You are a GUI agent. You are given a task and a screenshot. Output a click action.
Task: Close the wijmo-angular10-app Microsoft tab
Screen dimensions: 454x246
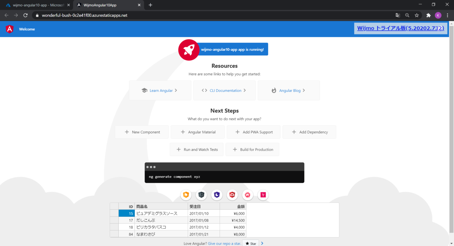pos(68,5)
